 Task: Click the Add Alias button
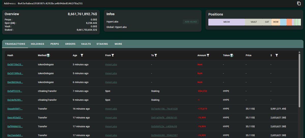(191, 22)
